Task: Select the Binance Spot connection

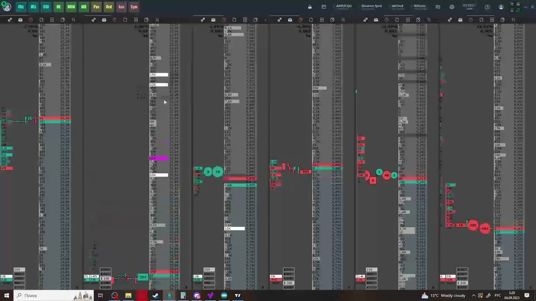Action: click(371, 7)
